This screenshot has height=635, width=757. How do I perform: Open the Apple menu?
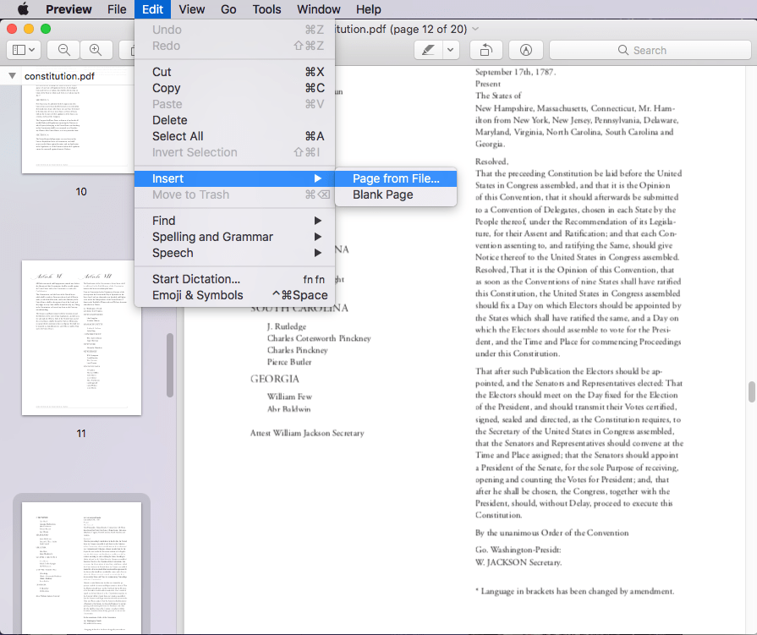point(23,9)
